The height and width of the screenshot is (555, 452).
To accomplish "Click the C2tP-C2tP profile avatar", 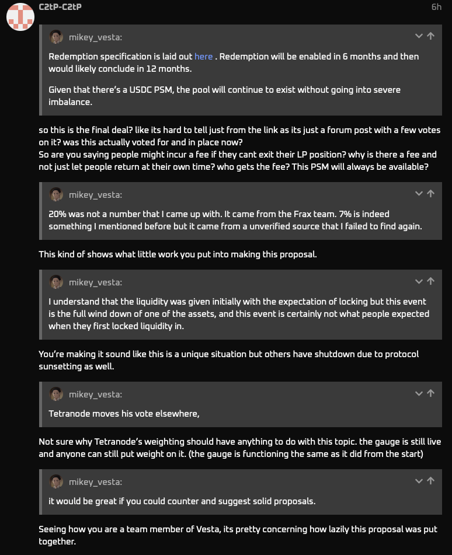I will (x=20, y=17).
